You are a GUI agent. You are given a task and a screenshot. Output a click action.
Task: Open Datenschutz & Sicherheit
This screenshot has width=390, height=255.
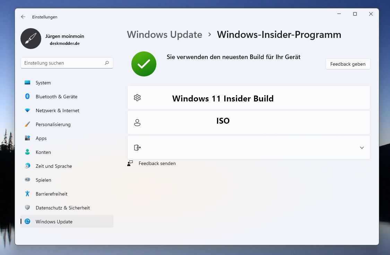pos(67,208)
